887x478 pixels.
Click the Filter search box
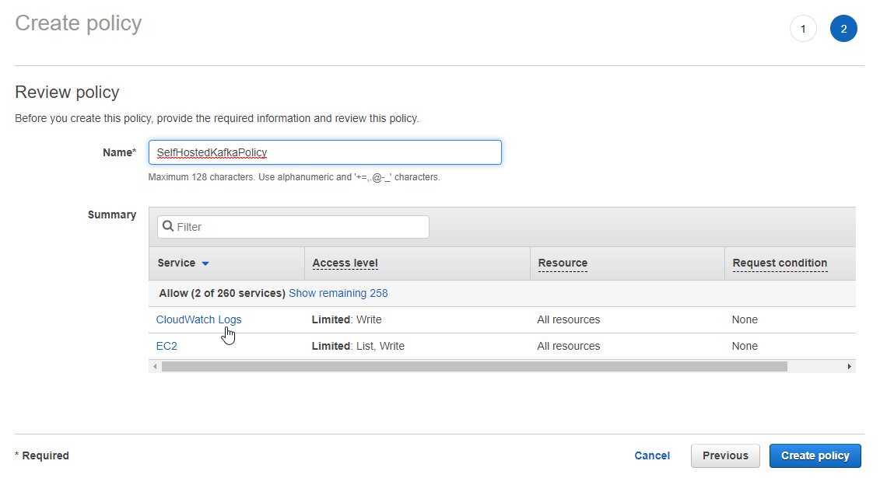pyautogui.click(x=293, y=227)
